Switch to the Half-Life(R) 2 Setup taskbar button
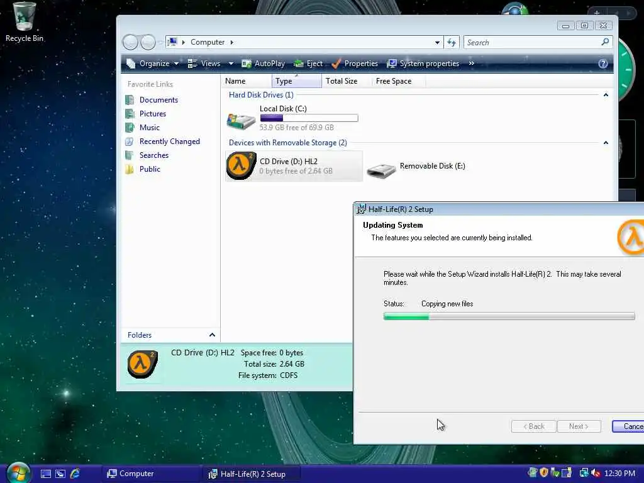644x483 pixels. click(252, 474)
